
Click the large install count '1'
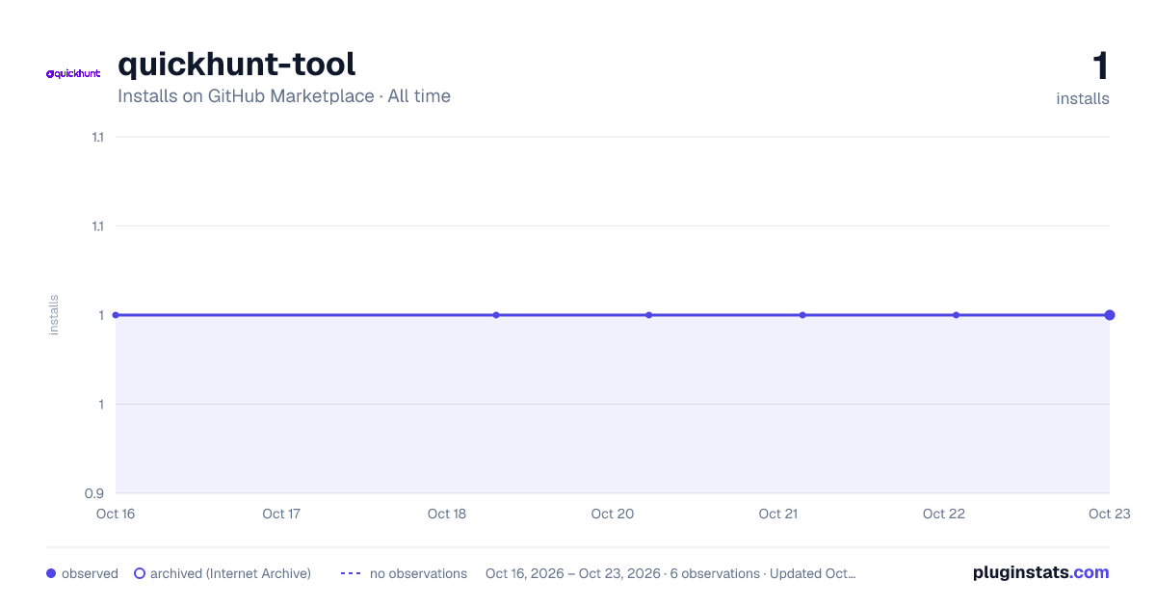pos(1100,66)
